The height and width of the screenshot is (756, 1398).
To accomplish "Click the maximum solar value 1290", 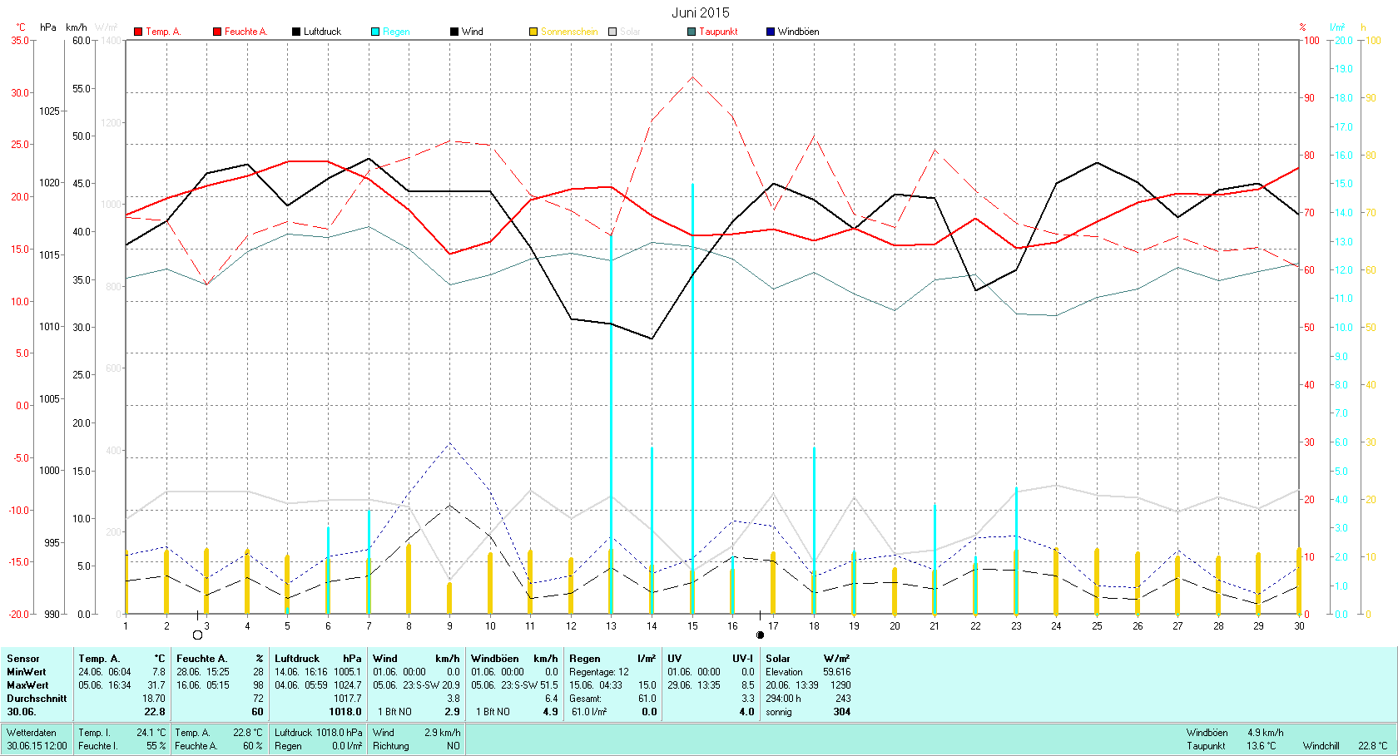I will coord(840,685).
